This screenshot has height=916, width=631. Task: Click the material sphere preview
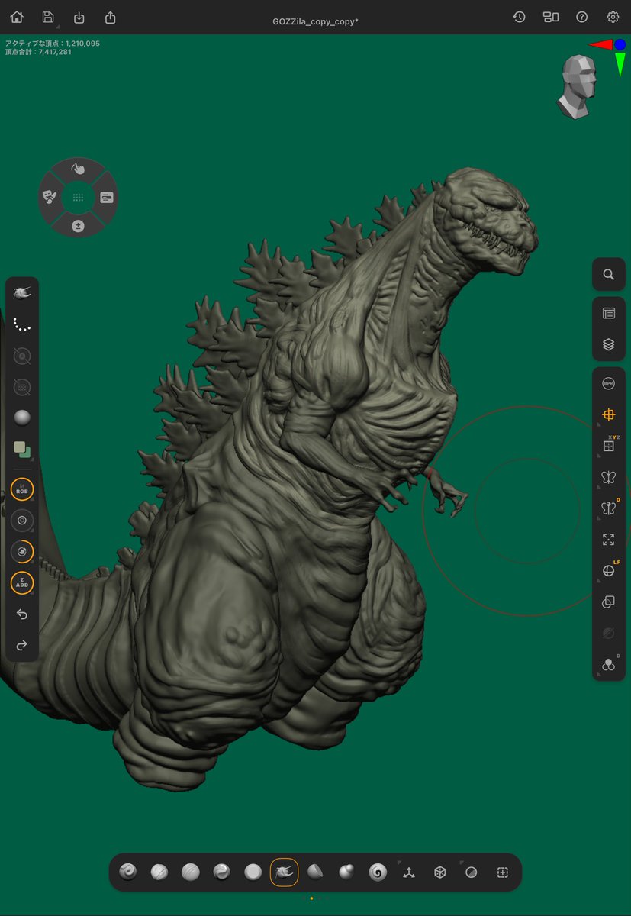(x=22, y=417)
